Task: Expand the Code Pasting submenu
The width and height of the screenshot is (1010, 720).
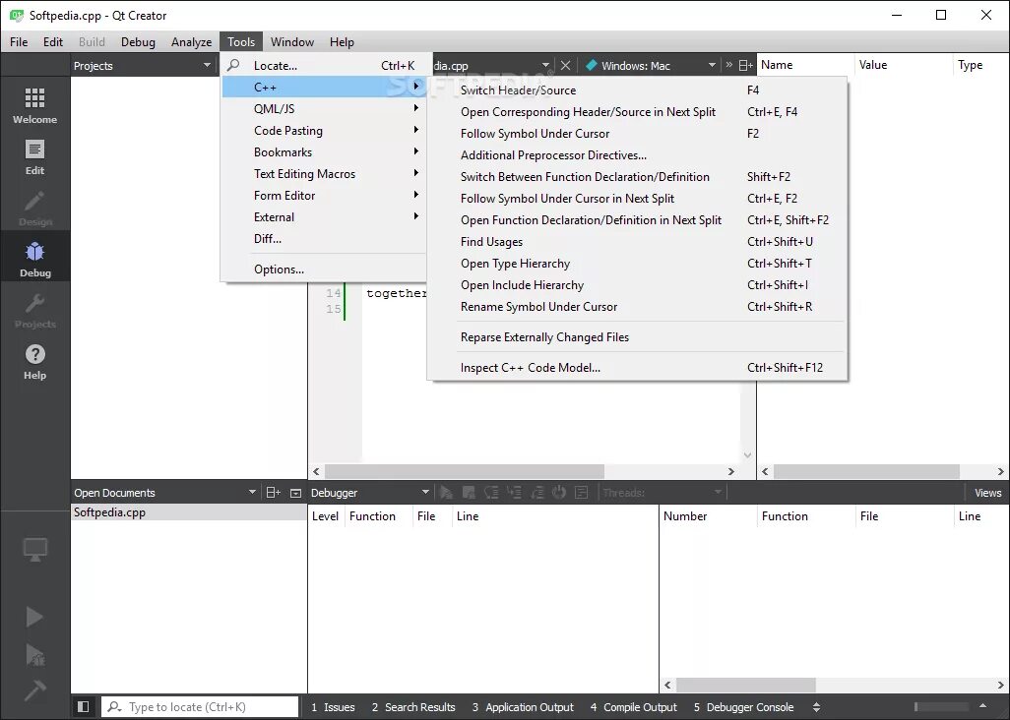Action: coord(323,131)
